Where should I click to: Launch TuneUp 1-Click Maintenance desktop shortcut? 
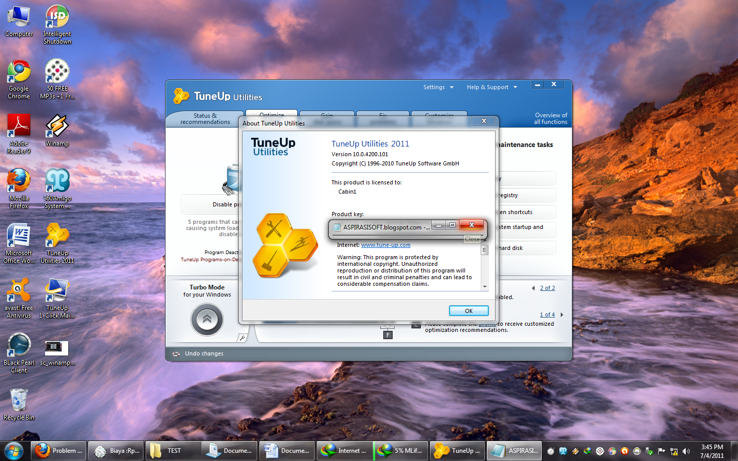pyautogui.click(x=57, y=299)
